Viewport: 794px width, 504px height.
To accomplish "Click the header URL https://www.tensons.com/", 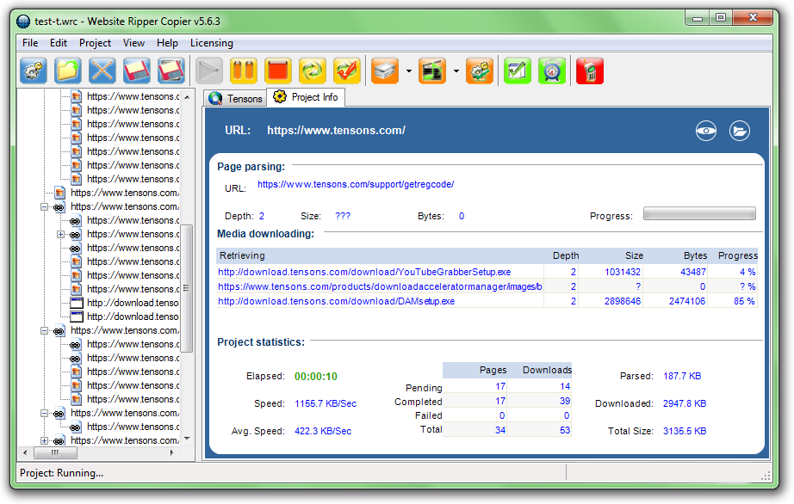I will (x=336, y=131).
